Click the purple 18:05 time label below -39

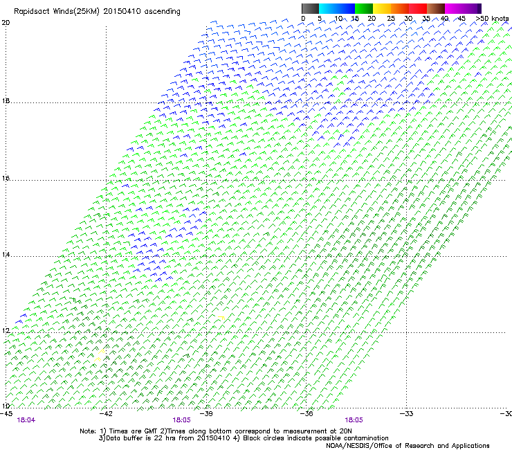[x=181, y=420]
